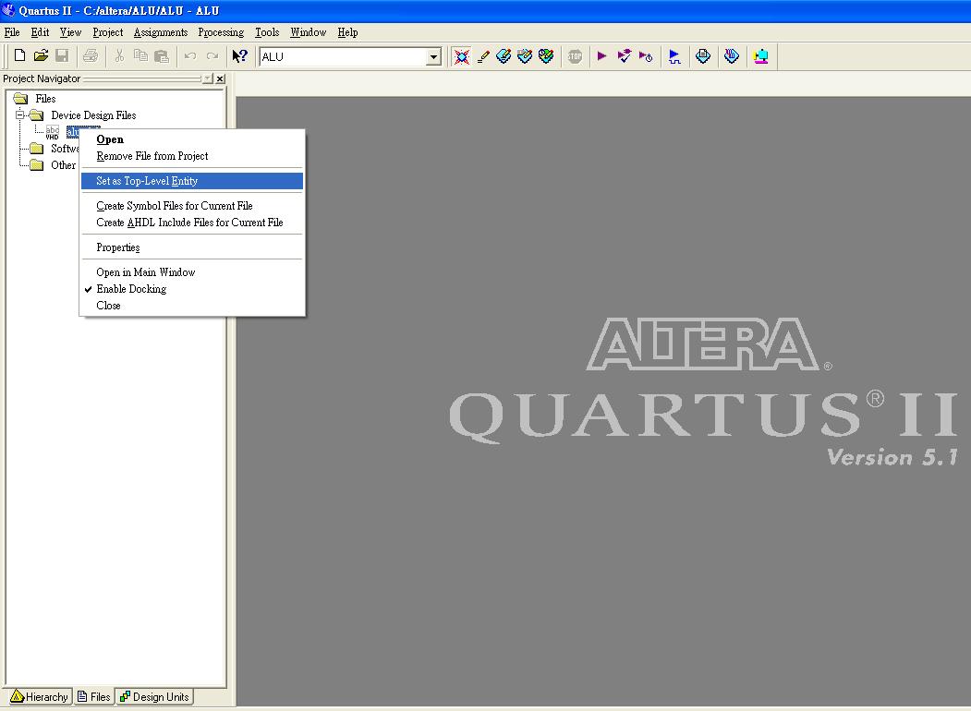Open the Processing menu
This screenshot has height=711, width=971.
[221, 32]
